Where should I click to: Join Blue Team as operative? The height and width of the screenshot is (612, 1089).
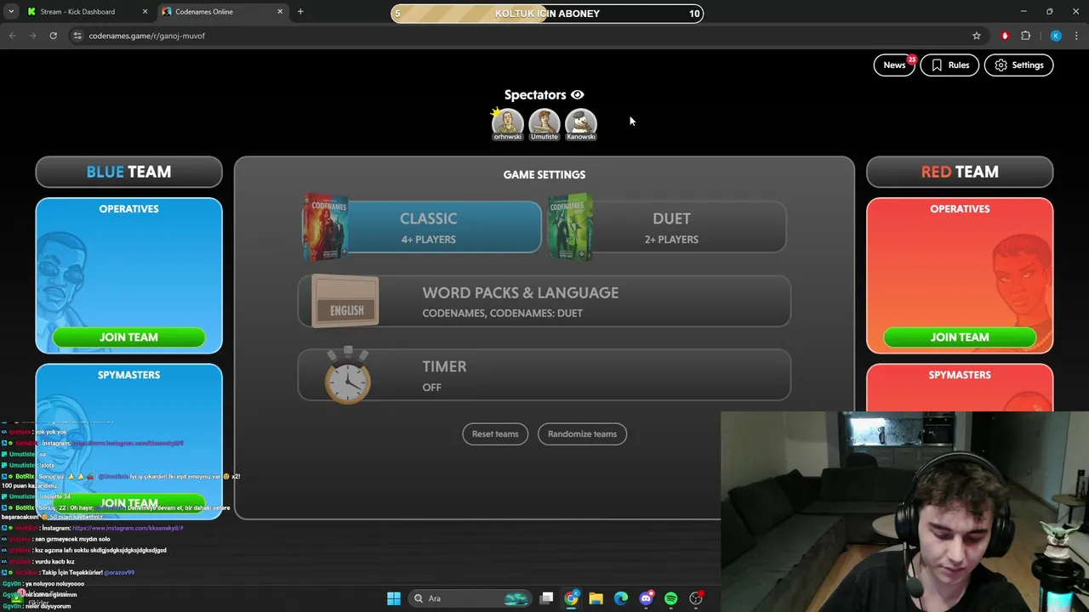tap(128, 337)
